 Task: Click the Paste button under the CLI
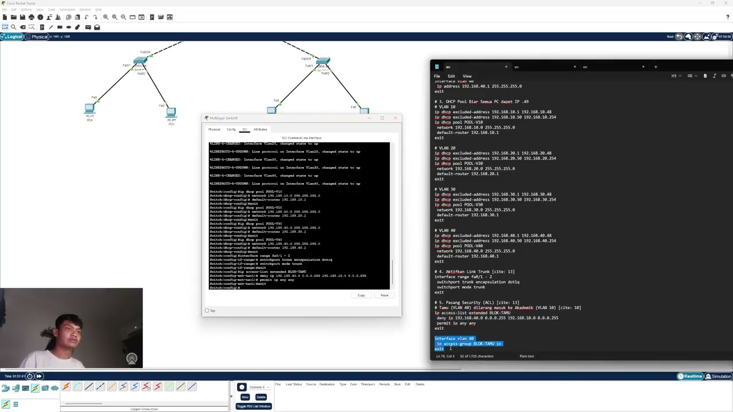click(384, 296)
